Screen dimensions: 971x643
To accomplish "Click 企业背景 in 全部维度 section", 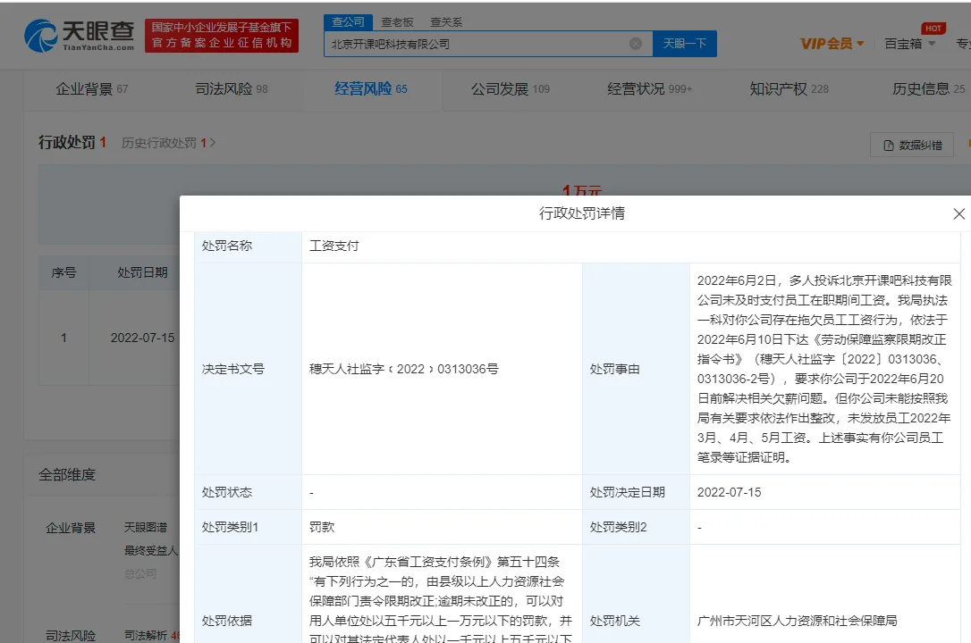I will [x=71, y=528].
